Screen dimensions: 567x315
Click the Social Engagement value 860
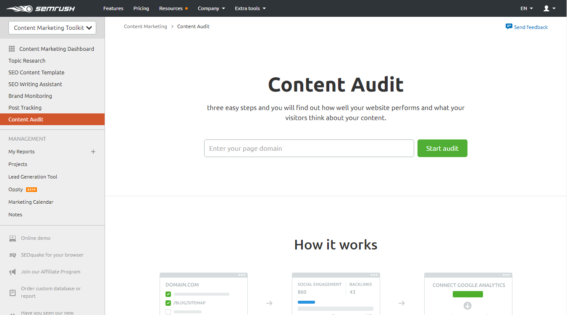pos(302,292)
